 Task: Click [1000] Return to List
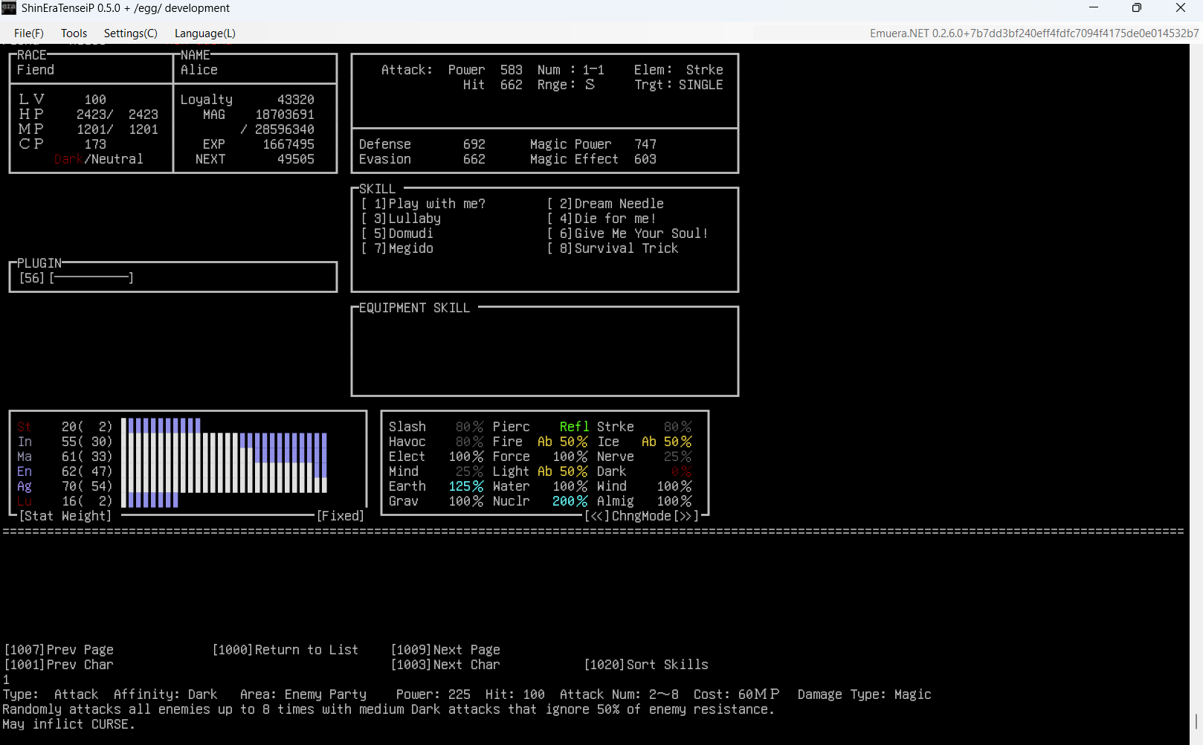[286, 650]
